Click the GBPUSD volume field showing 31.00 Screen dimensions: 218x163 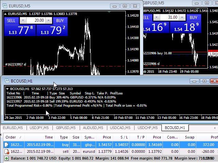(169, 17)
